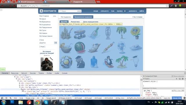Choose the sunflower with sunglasses gift
Screen dimensions: 186x105
136,33
